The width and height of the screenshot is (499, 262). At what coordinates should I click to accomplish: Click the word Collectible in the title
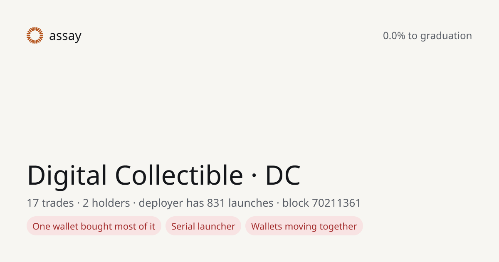179,175
